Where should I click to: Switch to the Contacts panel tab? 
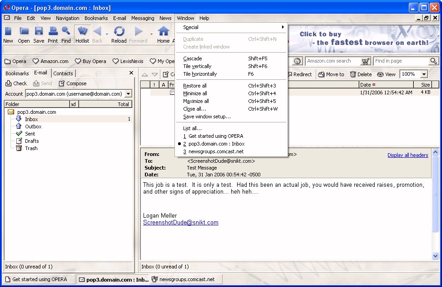(63, 73)
